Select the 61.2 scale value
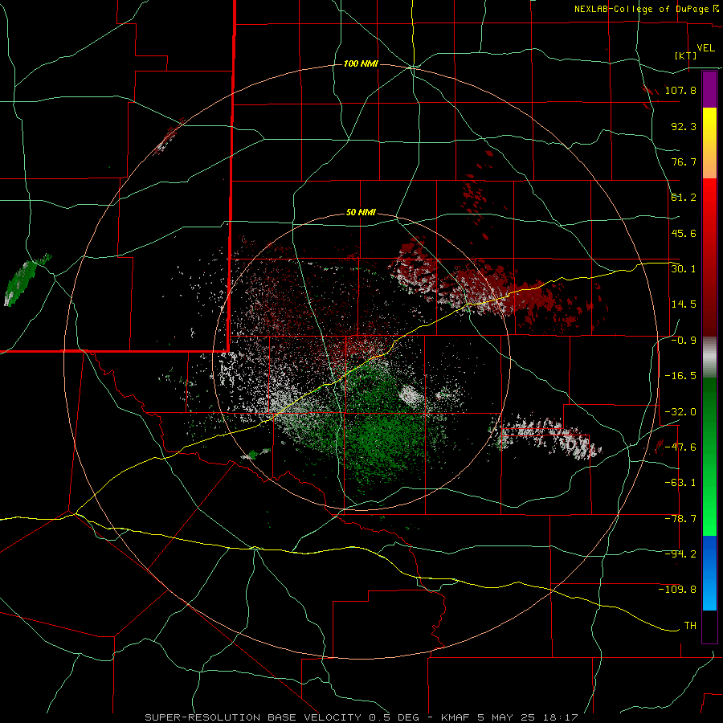723x723 pixels. (684, 198)
